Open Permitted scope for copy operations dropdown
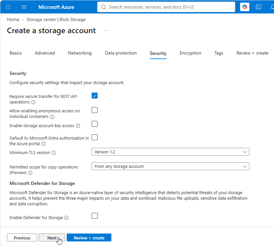This screenshot has width=274, height=246. point(171,166)
